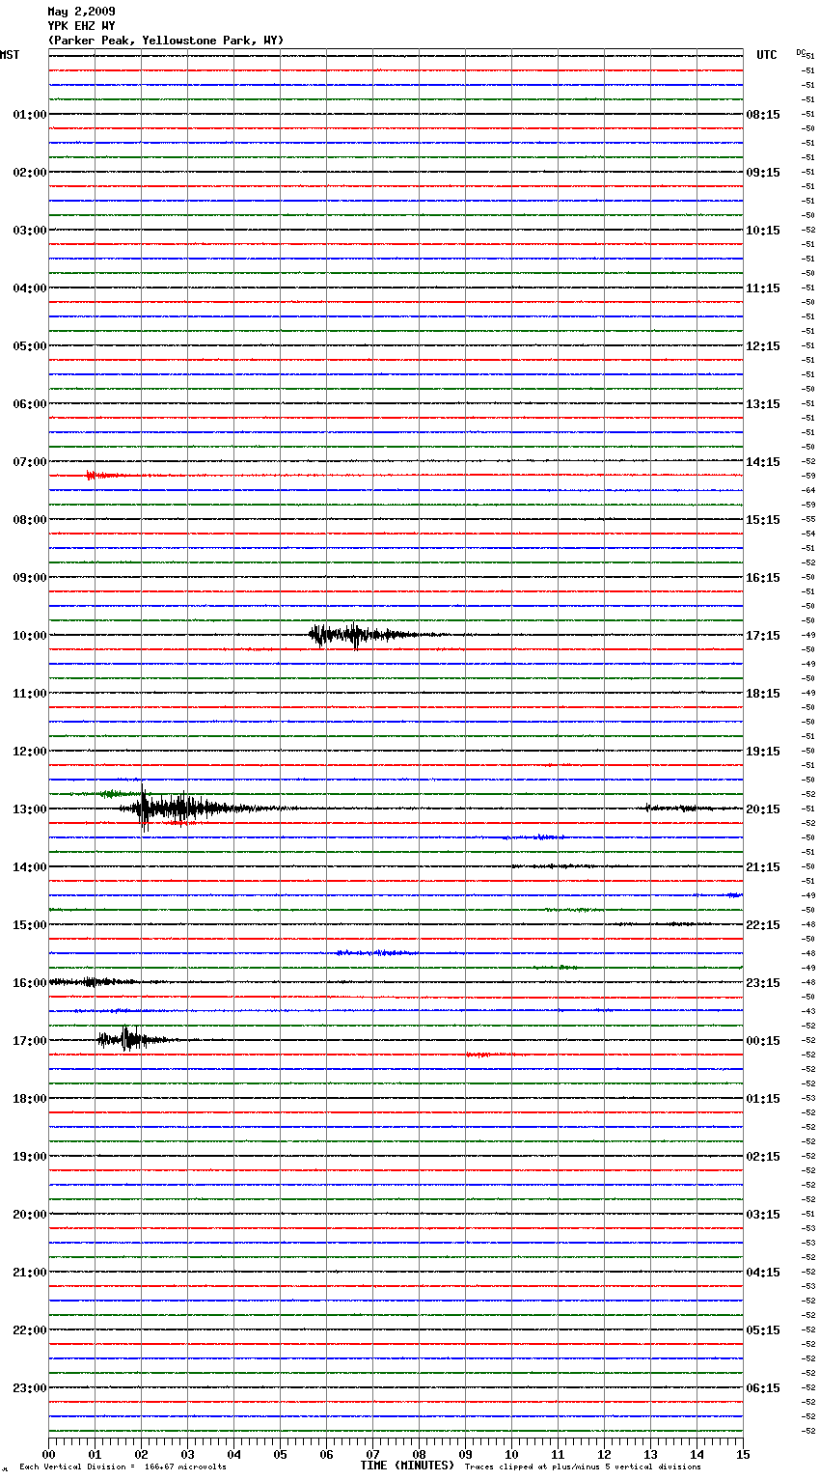Click the "12:15" UTC row label
This screenshot has width=820, height=1480.
[x=763, y=346]
